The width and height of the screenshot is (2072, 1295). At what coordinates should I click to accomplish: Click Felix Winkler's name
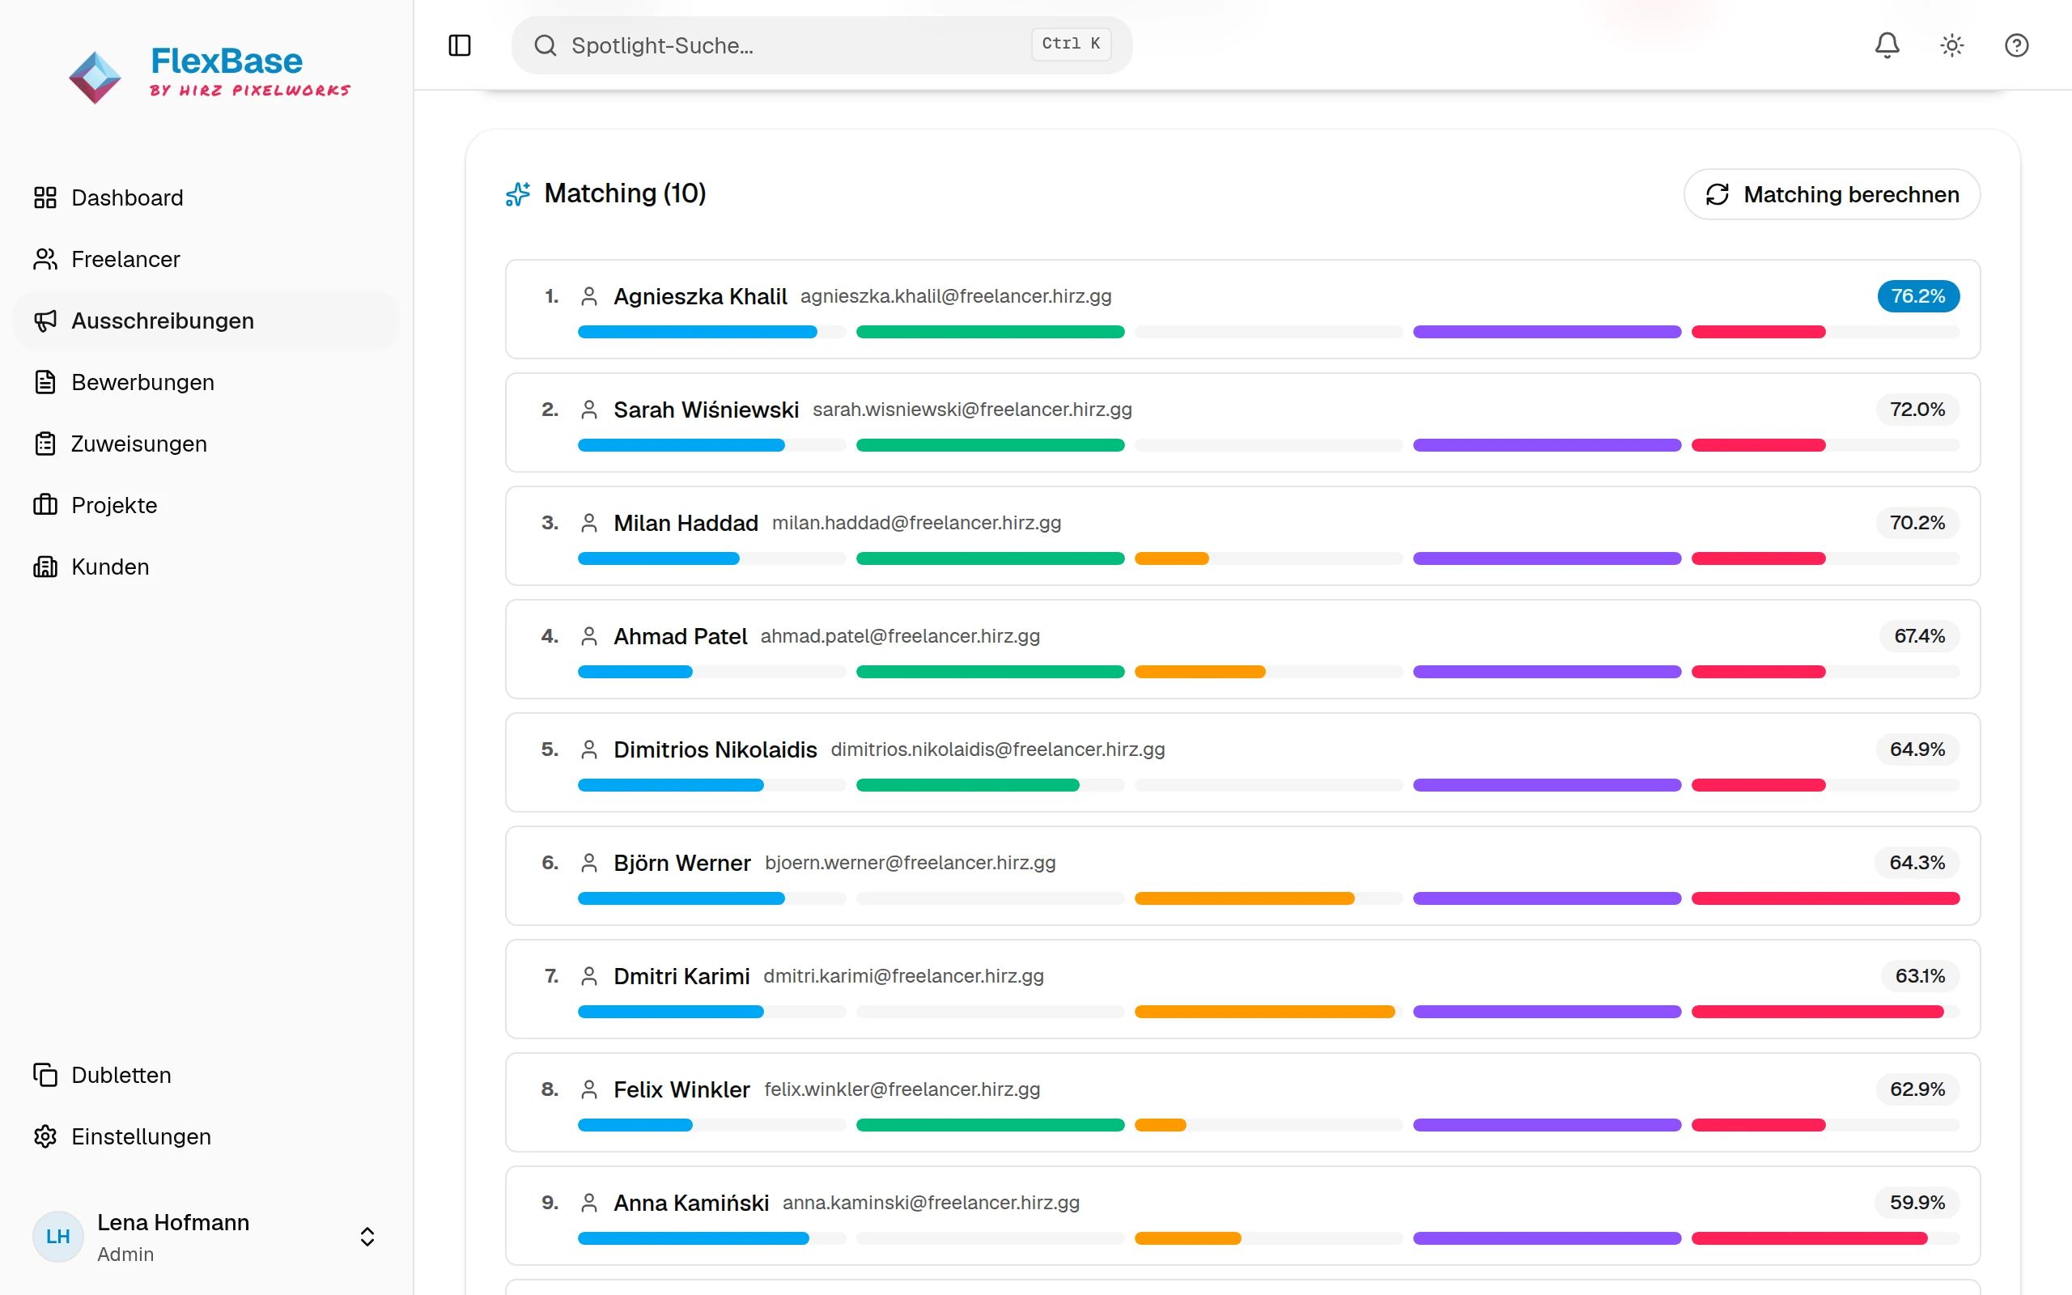(x=681, y=1089)
